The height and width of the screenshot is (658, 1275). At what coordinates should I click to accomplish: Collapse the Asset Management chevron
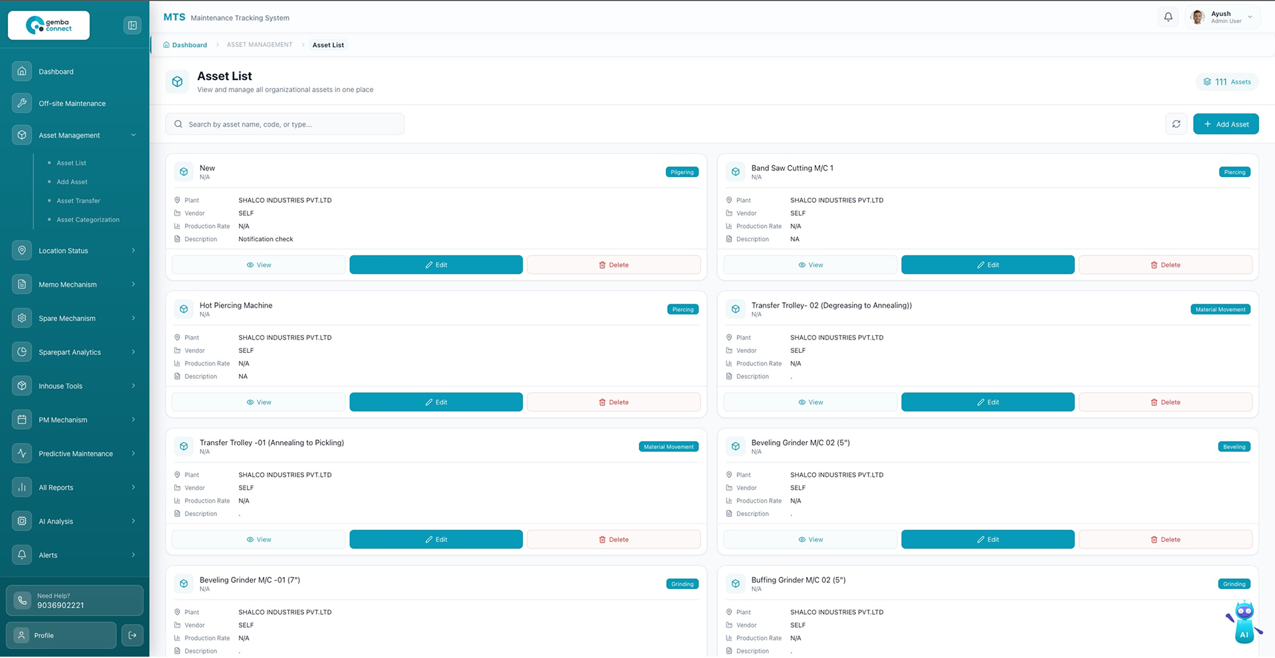click(133, 135)
